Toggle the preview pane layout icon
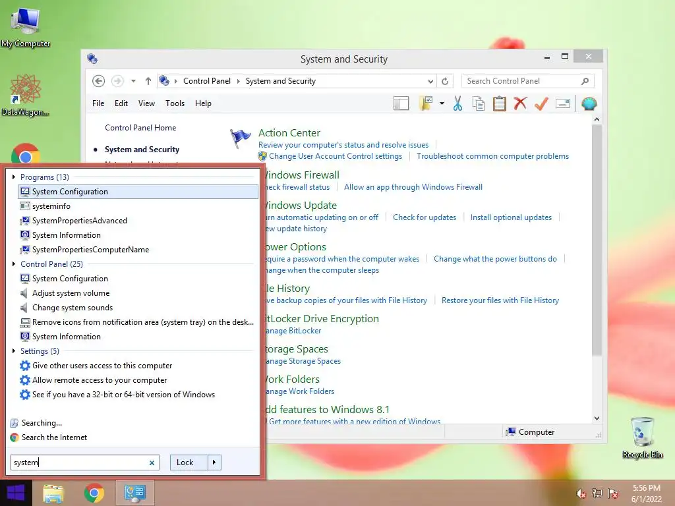Screen dimensions: 675x506 401,103
